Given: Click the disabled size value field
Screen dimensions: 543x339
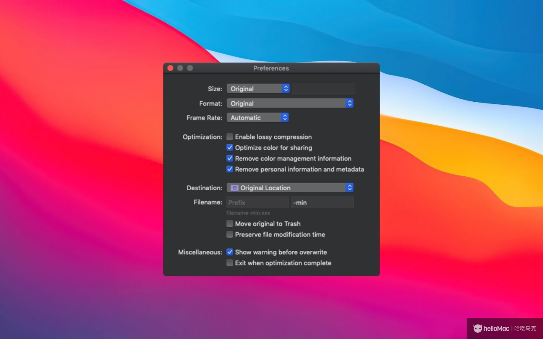Looking at the screenshot, I should tap(324, 89).
